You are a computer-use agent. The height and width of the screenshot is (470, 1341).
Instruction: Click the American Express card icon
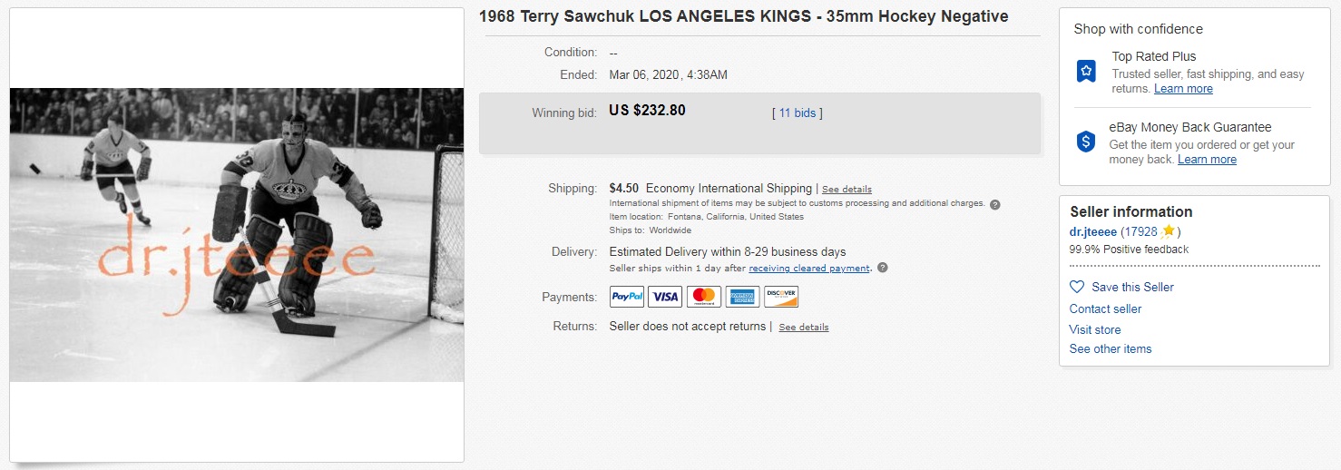click(x=742, y=297)
